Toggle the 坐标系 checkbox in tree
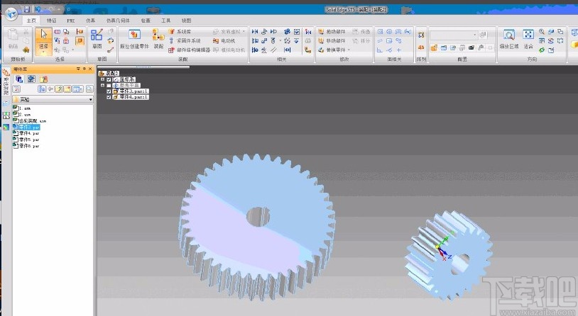 click(109, 79)
